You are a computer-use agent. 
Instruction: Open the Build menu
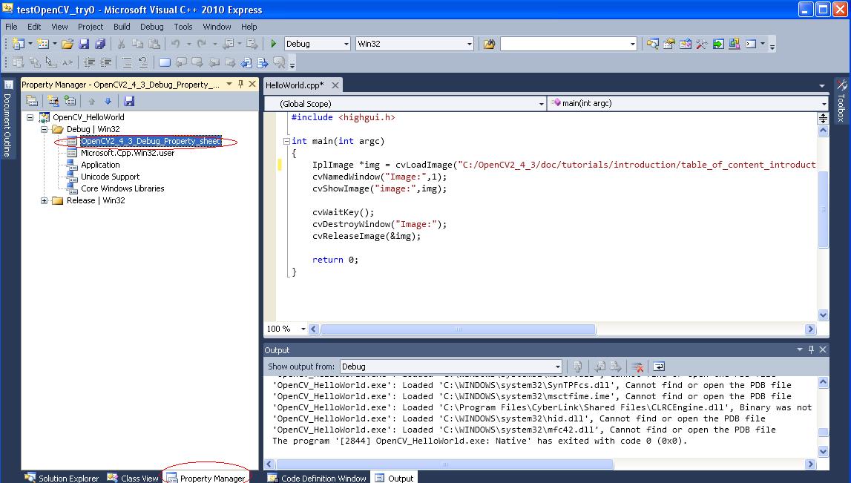click(122, 27)
